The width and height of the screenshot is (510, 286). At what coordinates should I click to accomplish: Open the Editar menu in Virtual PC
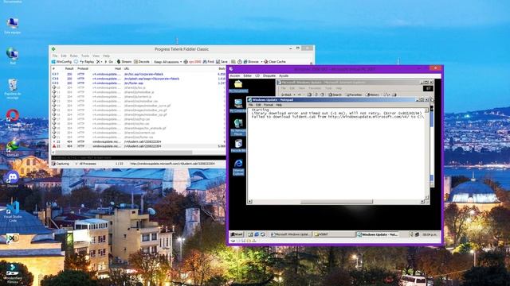point(248,76)
